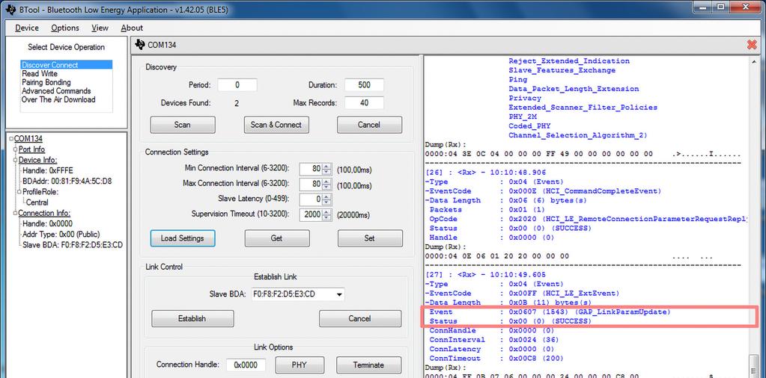The height and width of the screenshot is (378, 766).
Task: Cancel the link establishment
Action: click(x=360, y=318)
